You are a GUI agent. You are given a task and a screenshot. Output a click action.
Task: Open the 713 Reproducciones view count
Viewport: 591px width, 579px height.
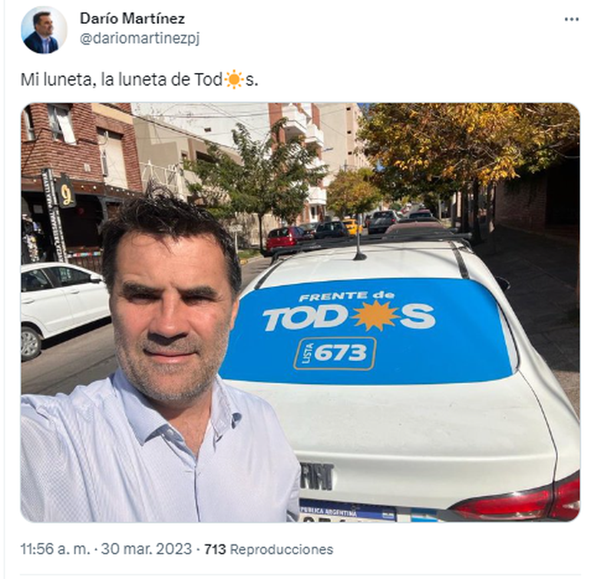point(269,549)
